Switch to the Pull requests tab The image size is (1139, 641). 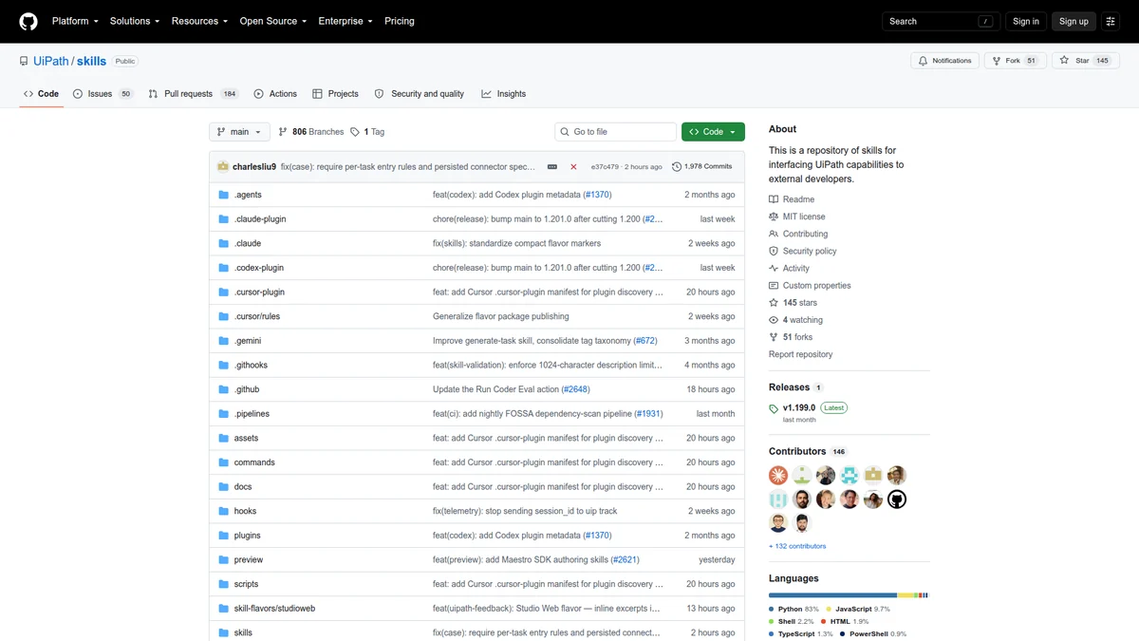193,94
